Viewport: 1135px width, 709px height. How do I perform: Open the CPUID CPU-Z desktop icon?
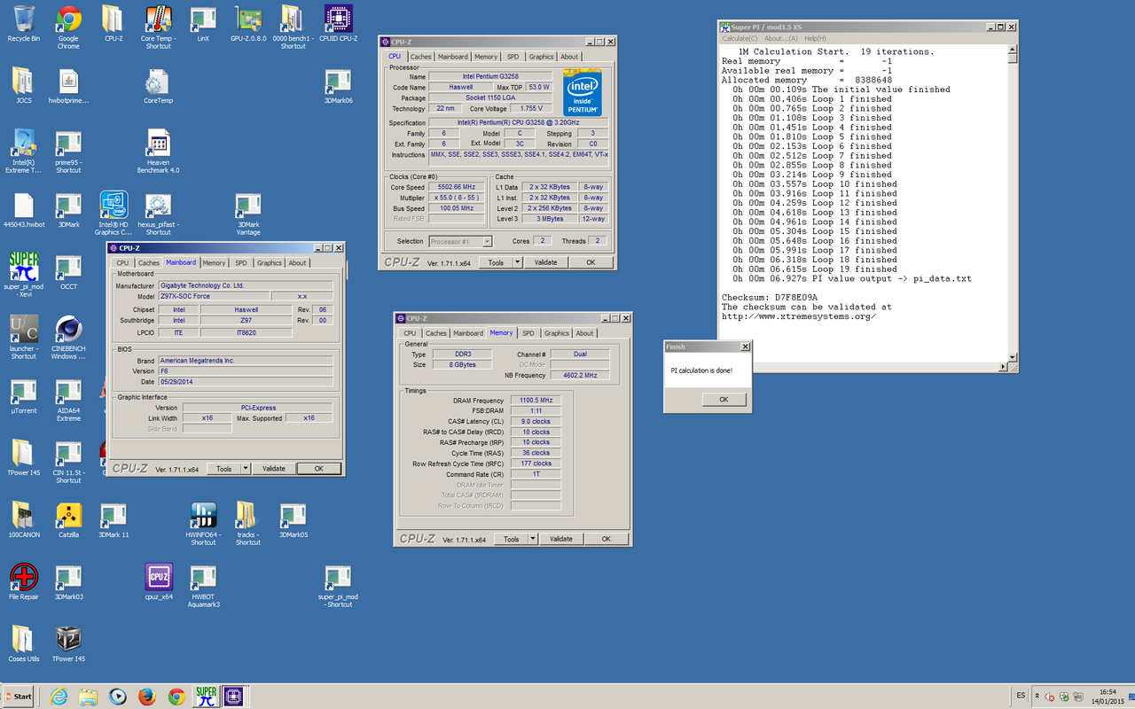[337, 25]
